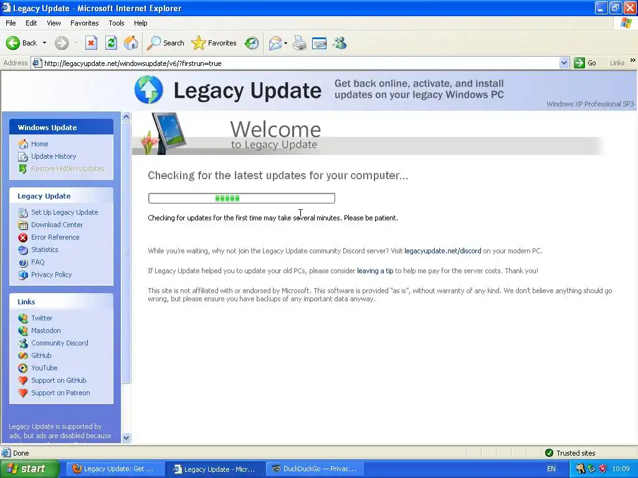The image size is (638, 478).
Task: Click the sidebar scroll down arrow
Action: click(126, 438)
